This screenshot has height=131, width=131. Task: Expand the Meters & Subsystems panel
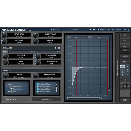[x=118, y=67]
